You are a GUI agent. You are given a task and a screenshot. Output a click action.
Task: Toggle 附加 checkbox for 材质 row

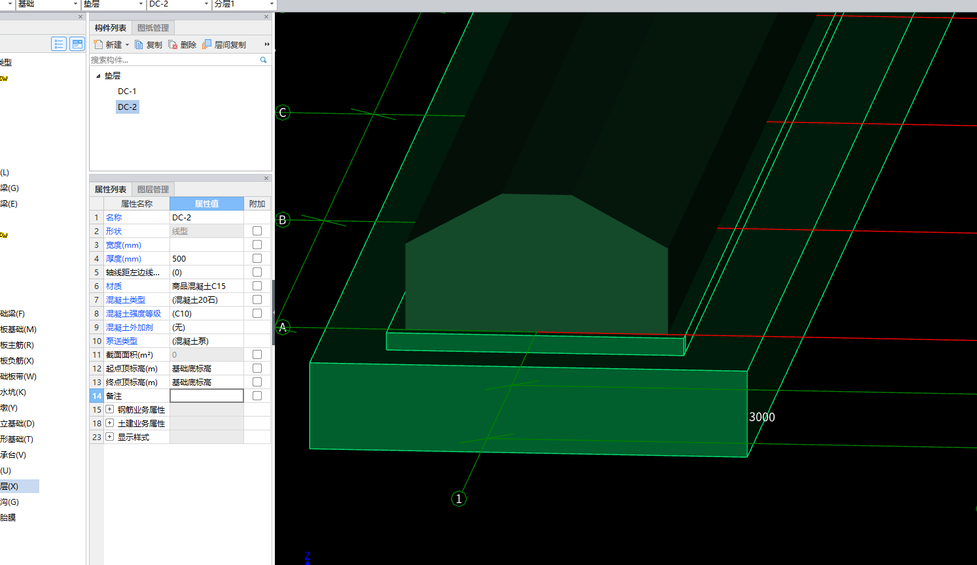(257, 286)
